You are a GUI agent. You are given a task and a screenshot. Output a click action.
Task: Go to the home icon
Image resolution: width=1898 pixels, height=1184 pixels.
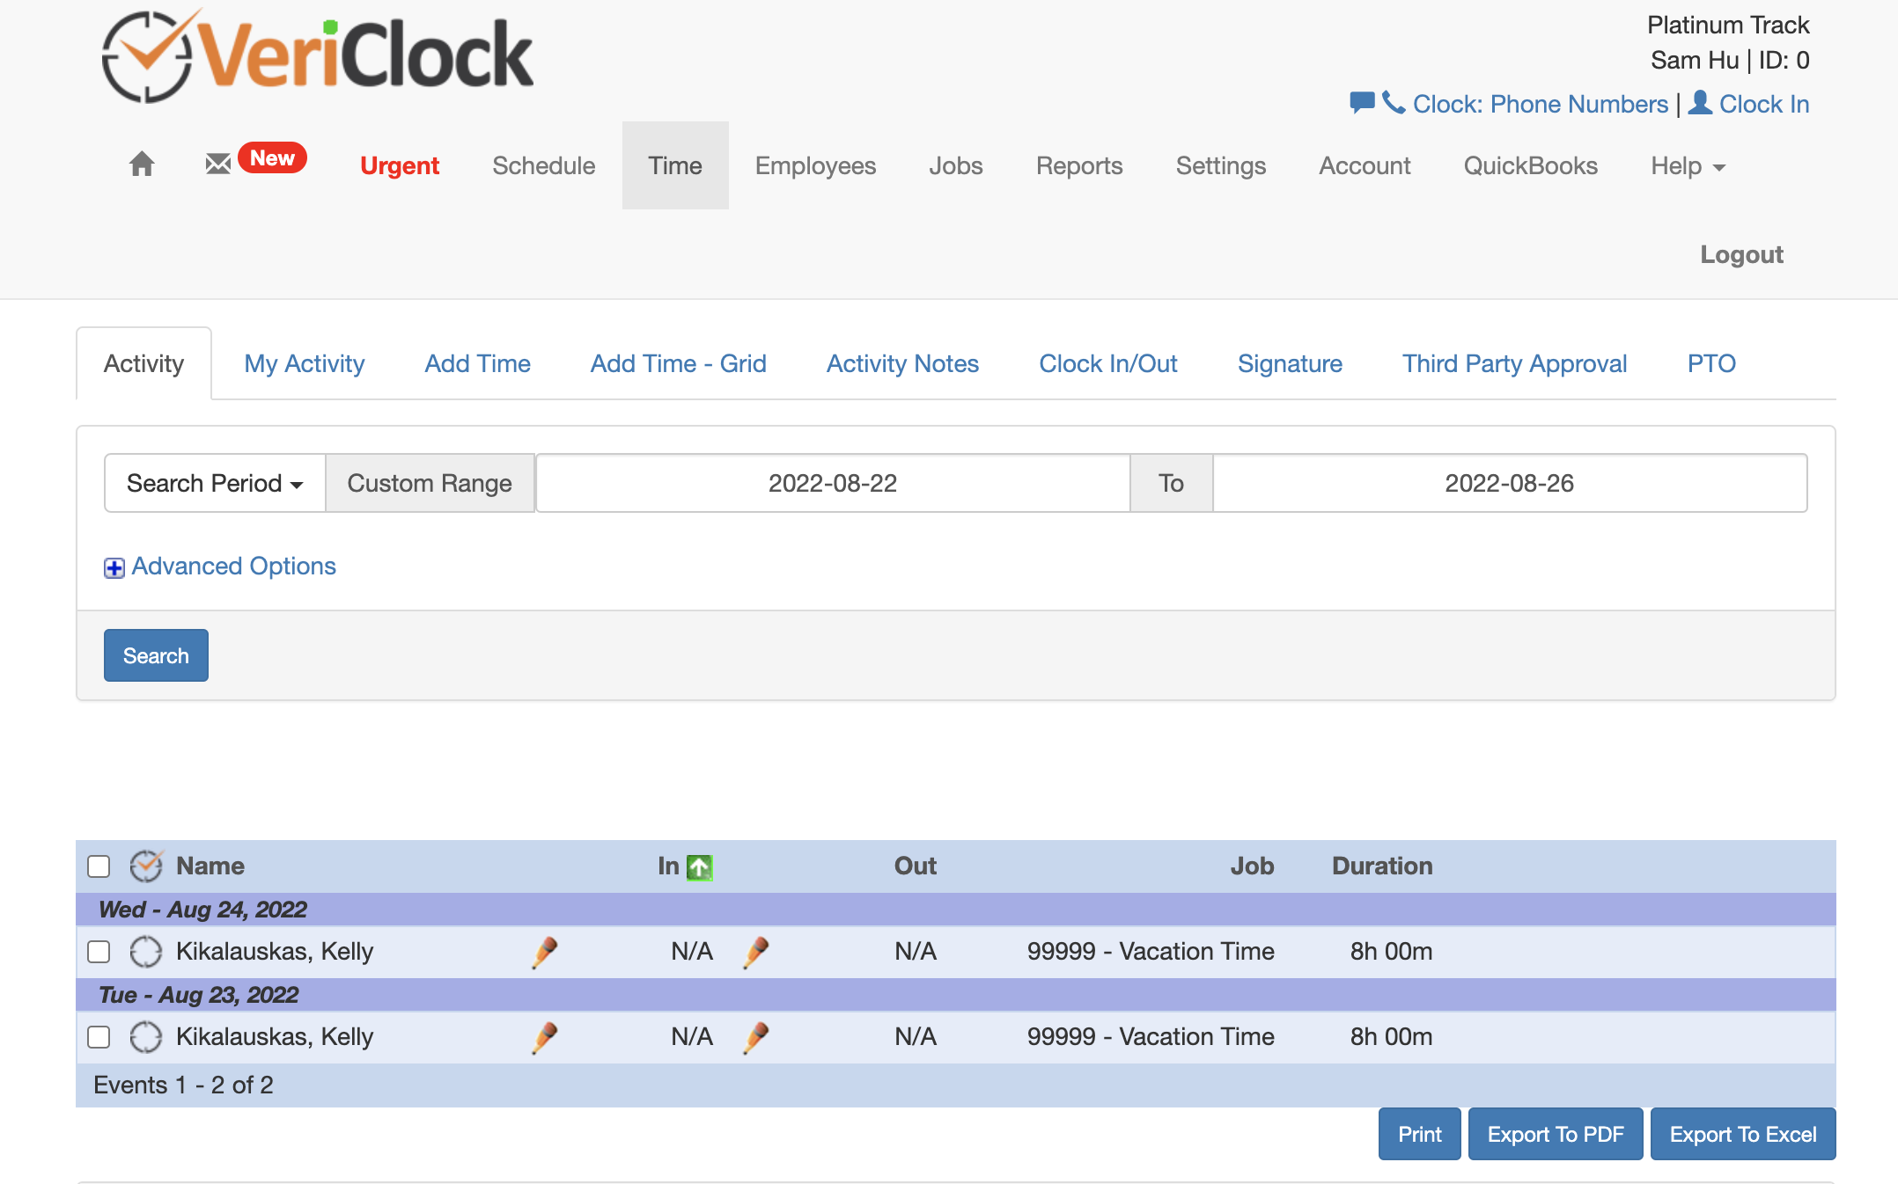pyautogui.click(x=142, y=164)
